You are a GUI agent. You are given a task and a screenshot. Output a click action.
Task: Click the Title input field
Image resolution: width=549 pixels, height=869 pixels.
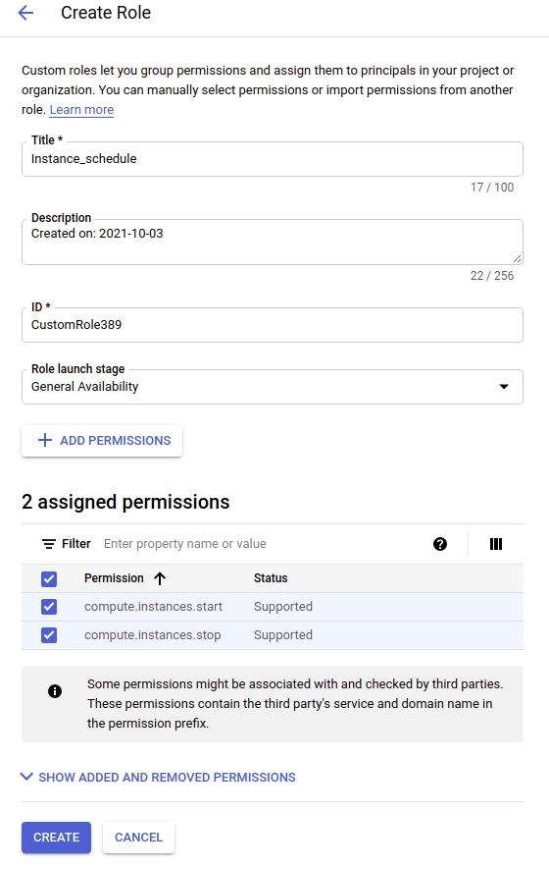273,159
